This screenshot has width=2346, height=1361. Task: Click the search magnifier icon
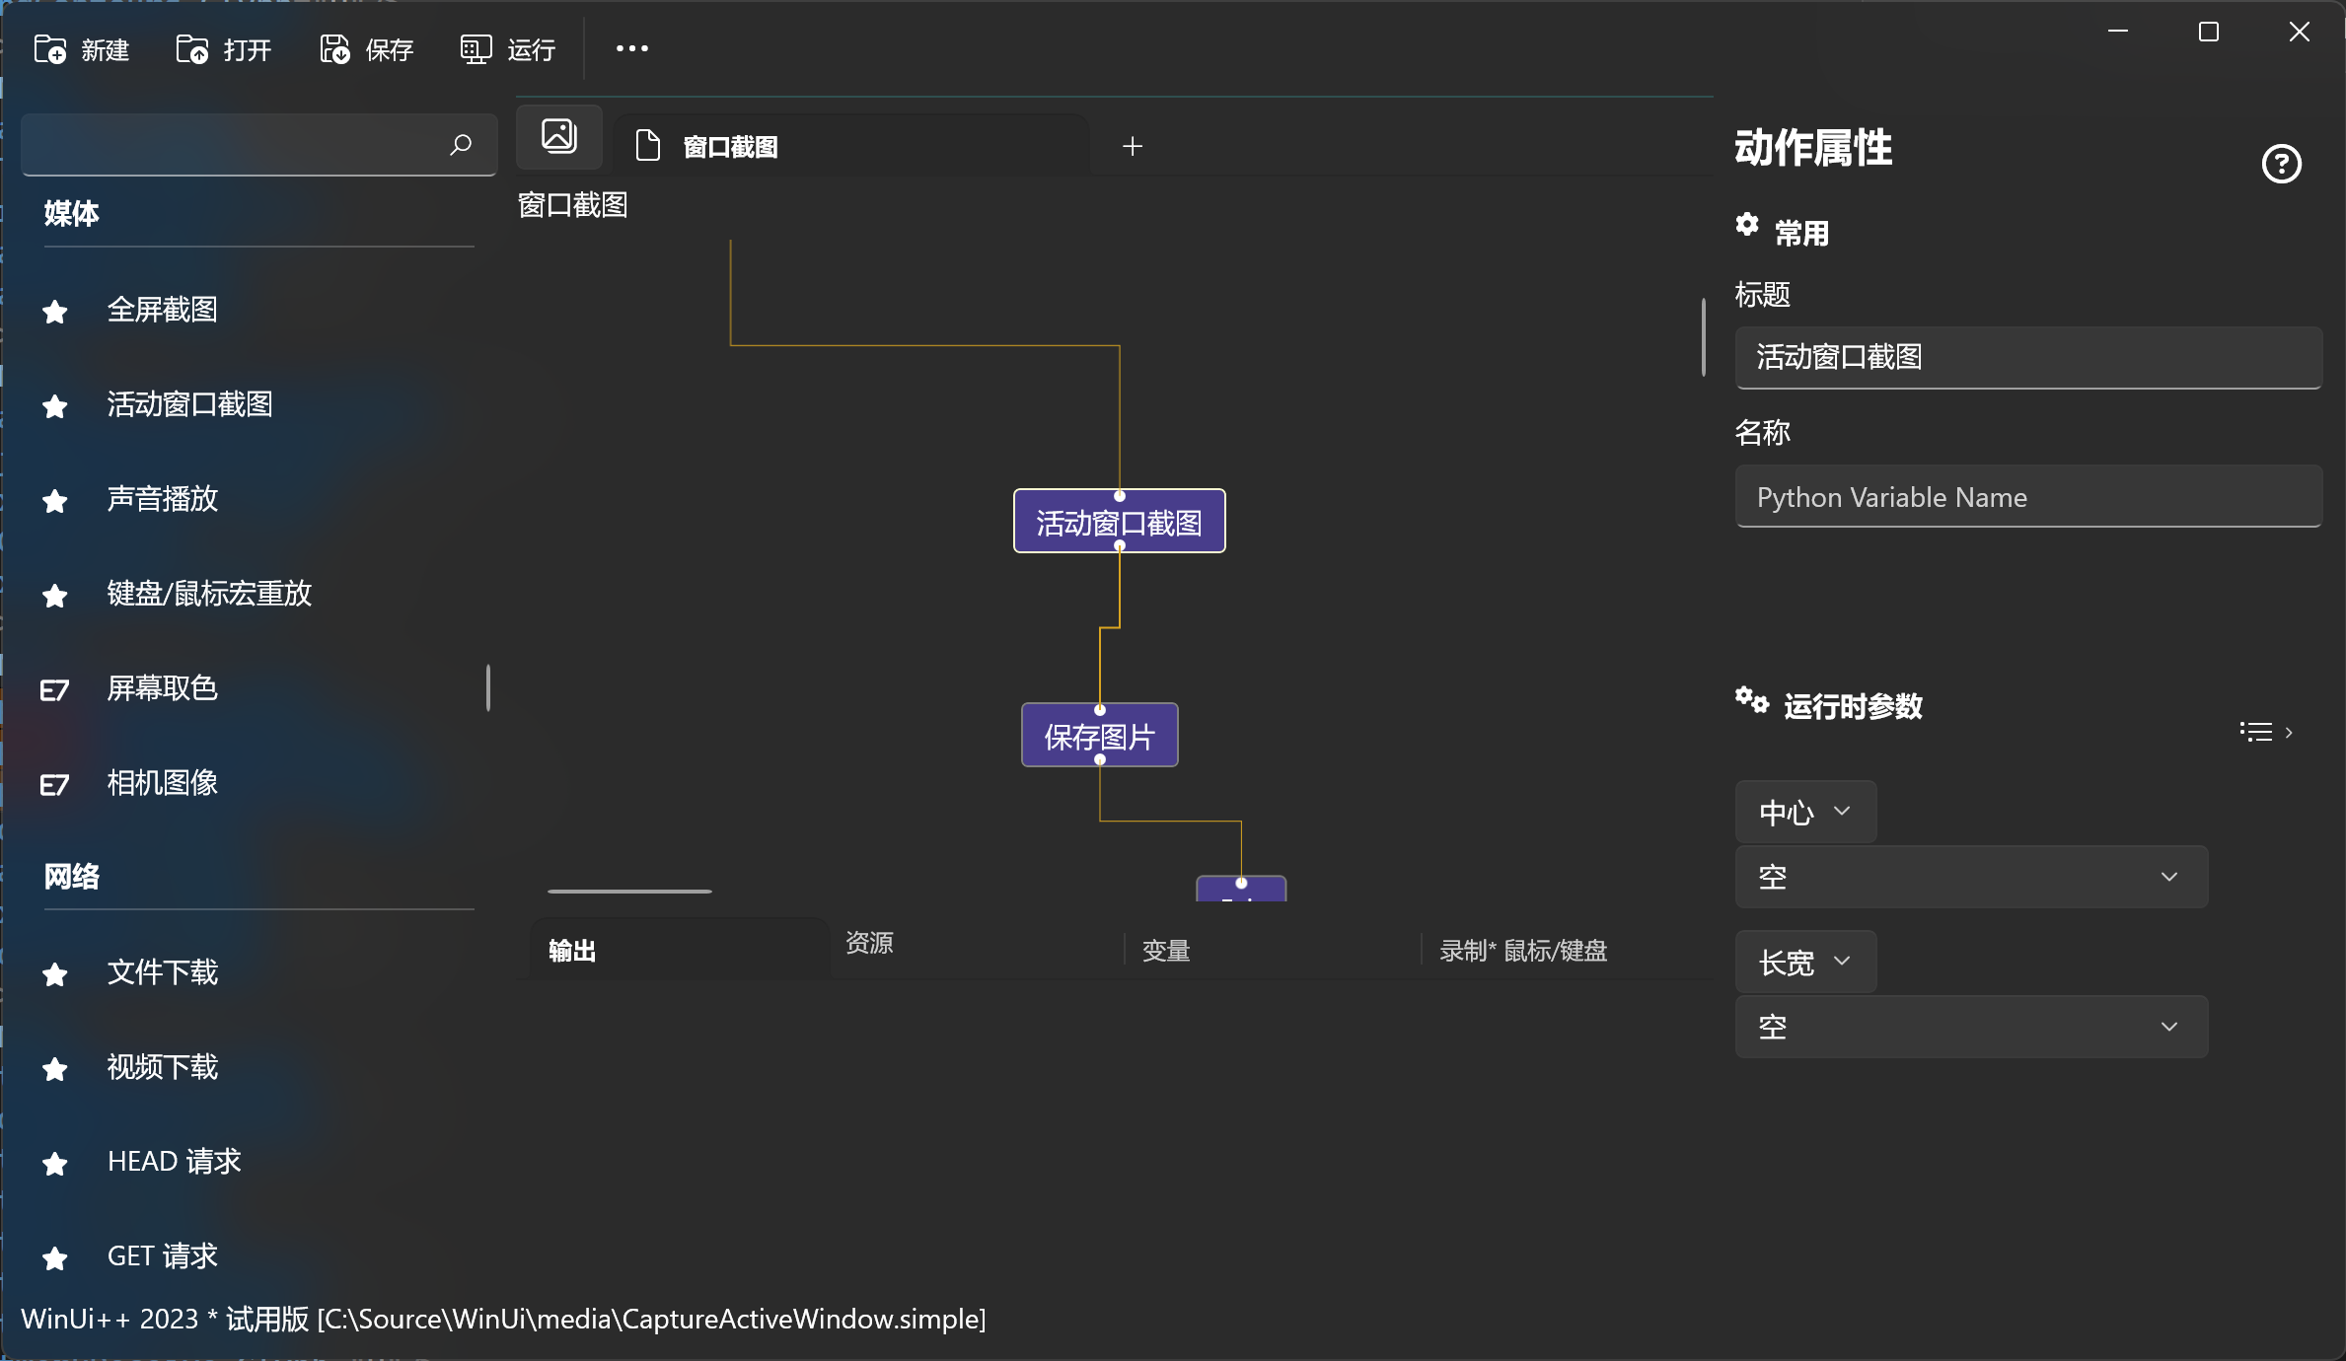click(x=460, y=145)
